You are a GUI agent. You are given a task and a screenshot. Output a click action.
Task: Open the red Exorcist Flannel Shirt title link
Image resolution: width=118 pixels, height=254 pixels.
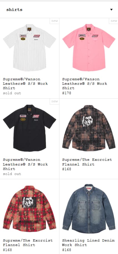tap(28, 243)
